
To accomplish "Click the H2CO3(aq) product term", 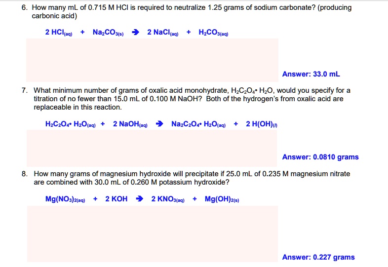I will [213, 33].
